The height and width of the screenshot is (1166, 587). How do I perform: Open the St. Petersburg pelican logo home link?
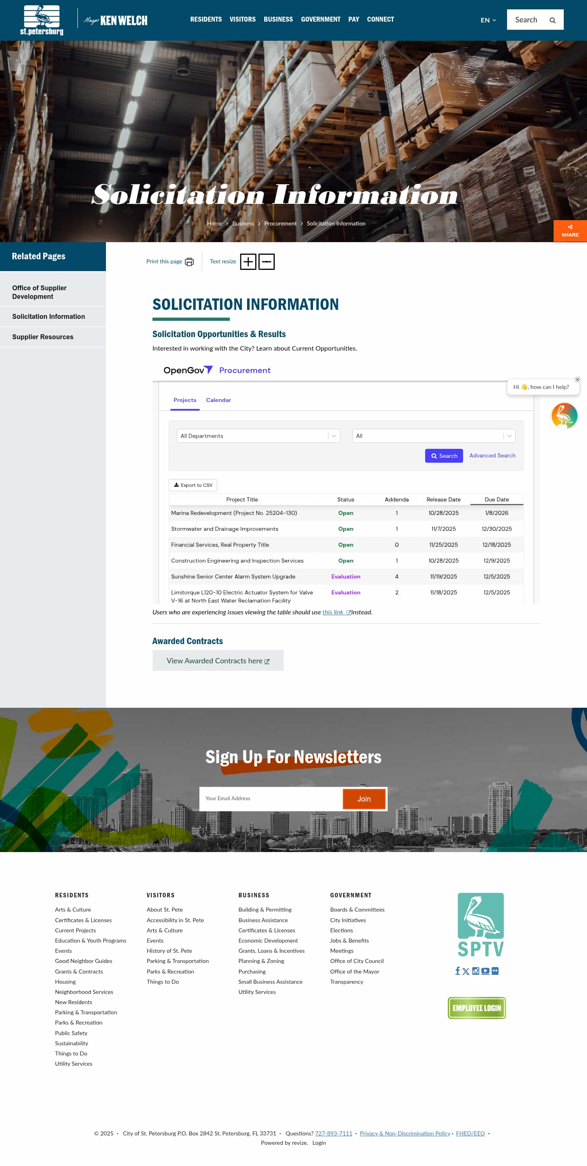(x=42, y=20)
